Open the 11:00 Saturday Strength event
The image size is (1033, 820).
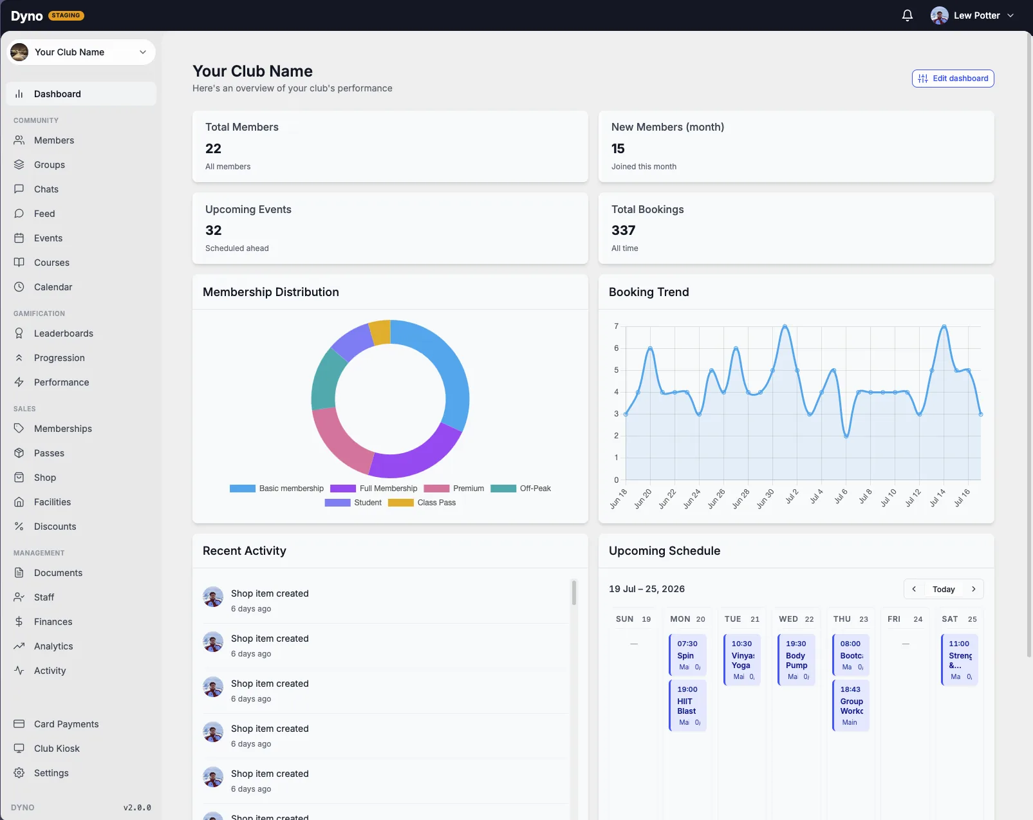pos(960,660)
